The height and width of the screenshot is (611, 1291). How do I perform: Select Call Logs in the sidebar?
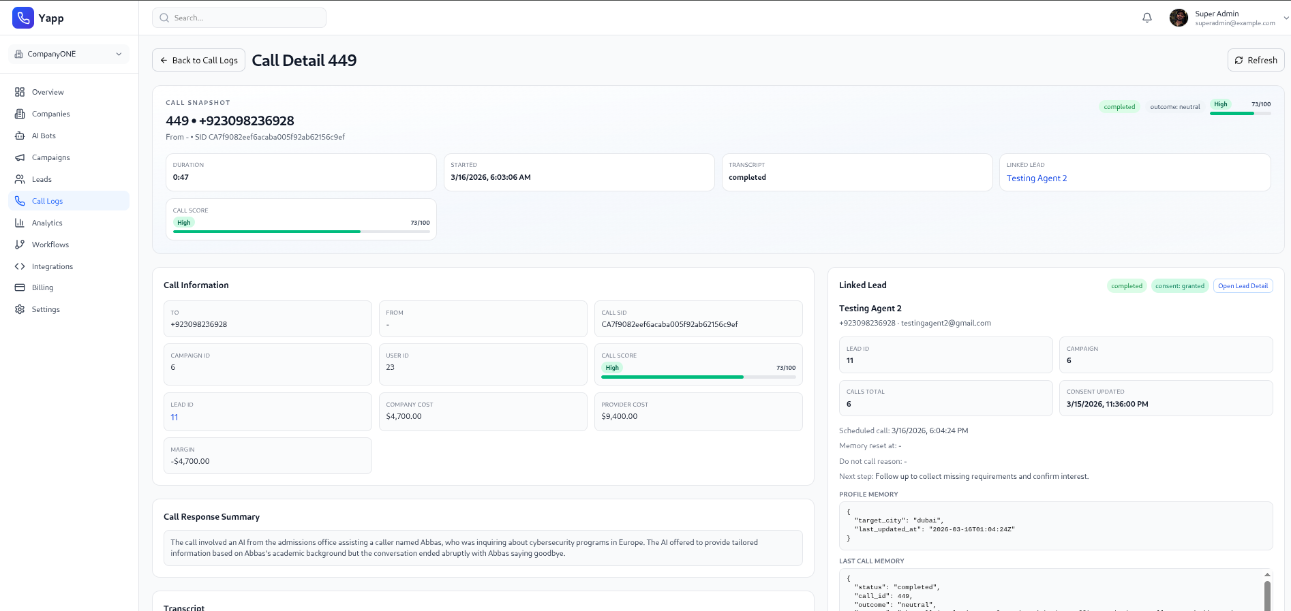point(69,201)
